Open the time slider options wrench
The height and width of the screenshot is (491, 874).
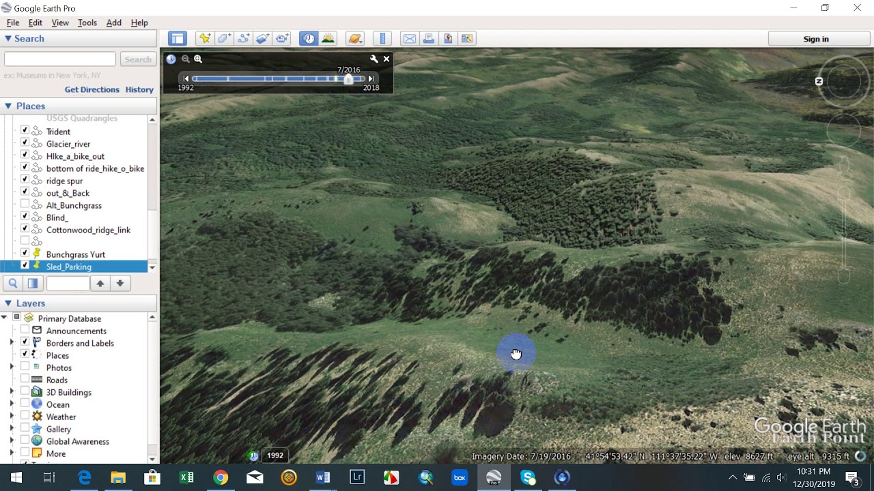[x=373, y=59]
